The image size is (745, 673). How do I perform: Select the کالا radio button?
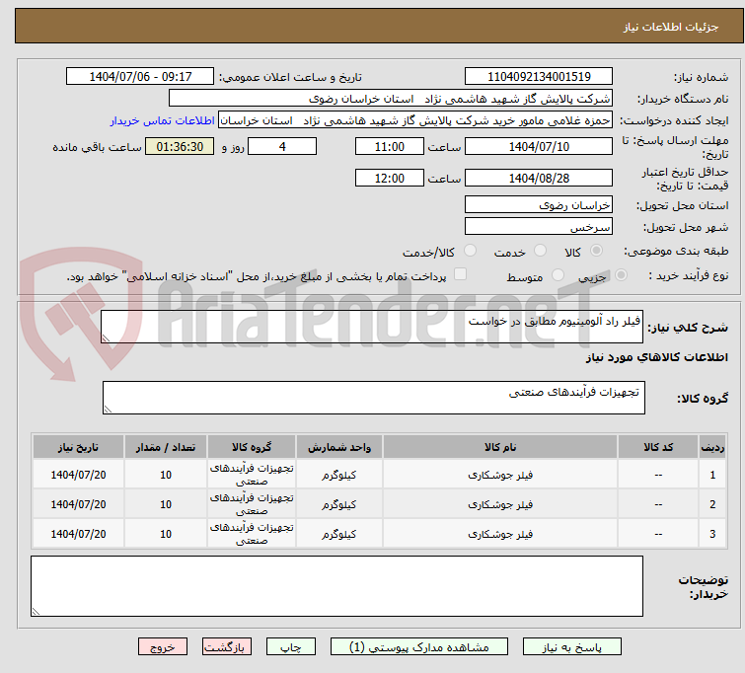[598, 252]
